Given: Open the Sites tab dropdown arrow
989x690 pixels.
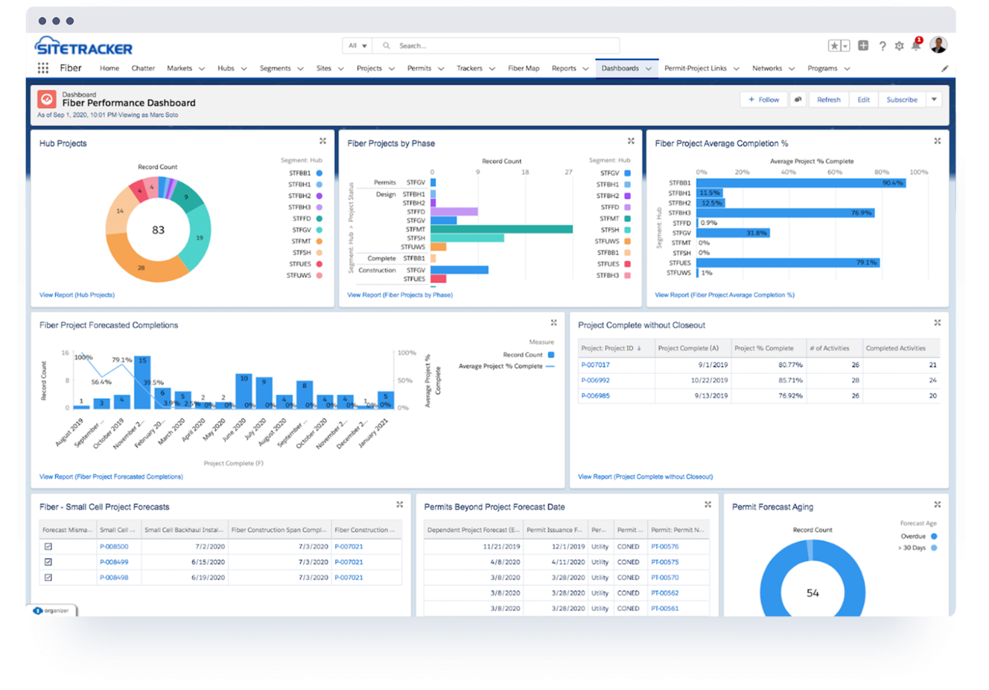Looking at the screenshot, I should click(x=341, y=69).
